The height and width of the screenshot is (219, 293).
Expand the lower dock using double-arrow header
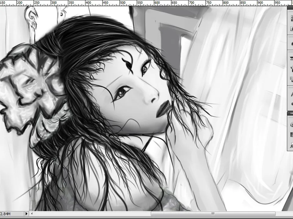pyautogui.click(x=290, y=113)
